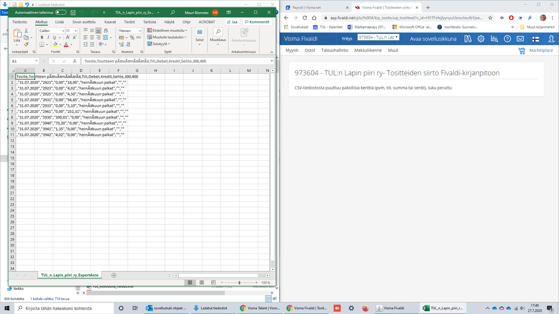Toggle Italic formatting in Excel
Viewport: 559px width, 314px height.
coord(48,37)
